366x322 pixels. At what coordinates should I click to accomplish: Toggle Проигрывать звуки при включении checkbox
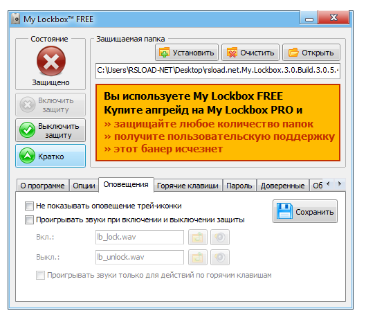pos(29,220)
